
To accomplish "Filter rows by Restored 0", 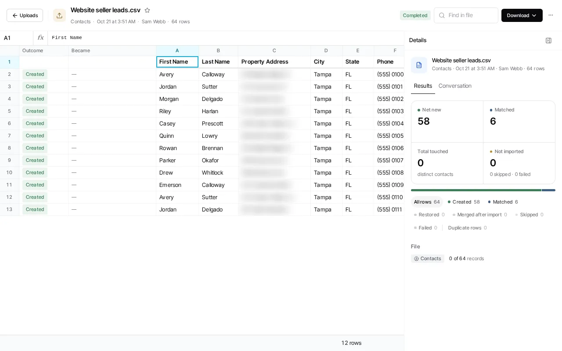I will tap(429, 215).
